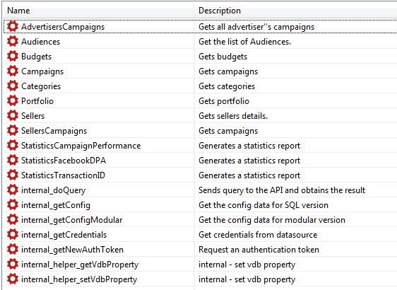Select the Budgets procedure gear icon

tap(13, 56)
